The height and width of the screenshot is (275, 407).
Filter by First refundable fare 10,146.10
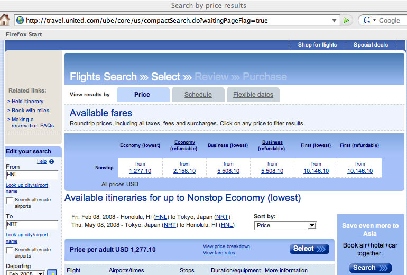coord(360,171)
